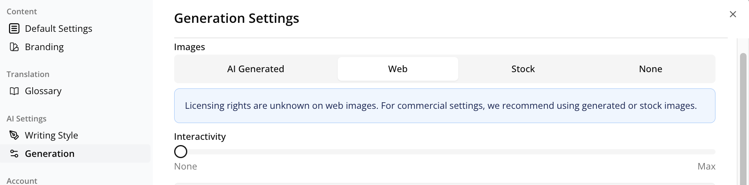Click the middle of Interactivity slider track

click(x=445, y=152)
